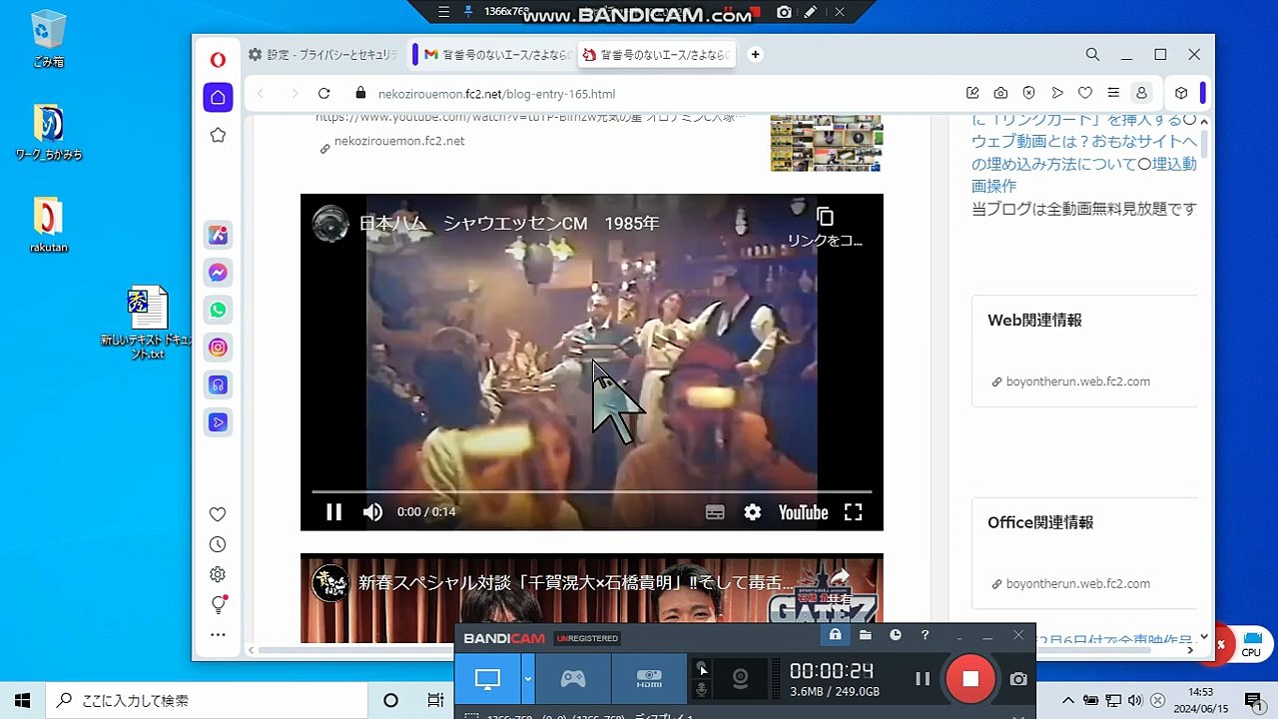Open Aria AI in Opera sidebar

218,236
